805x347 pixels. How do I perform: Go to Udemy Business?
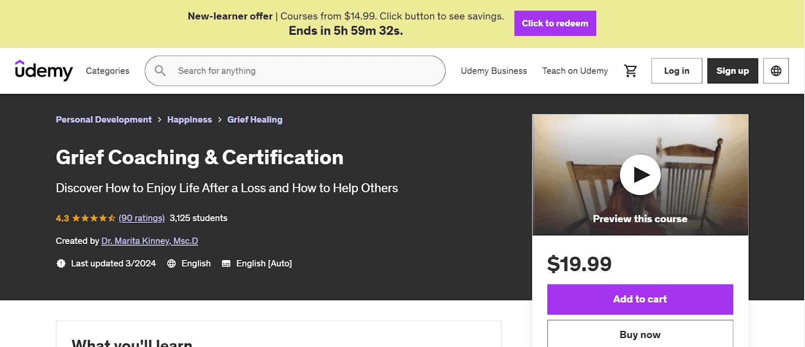coord(494,71)
